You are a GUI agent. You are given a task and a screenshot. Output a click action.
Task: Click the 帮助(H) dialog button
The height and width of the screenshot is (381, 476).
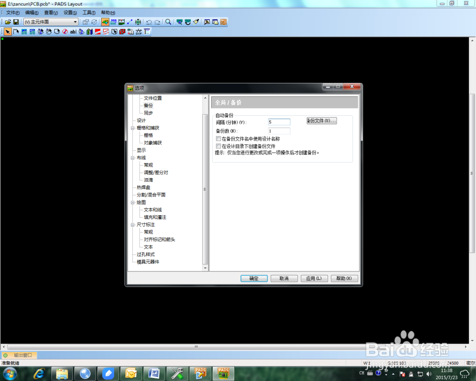[344, 278]
